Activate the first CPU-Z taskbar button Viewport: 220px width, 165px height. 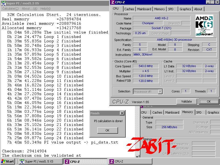tap(86, 161)
